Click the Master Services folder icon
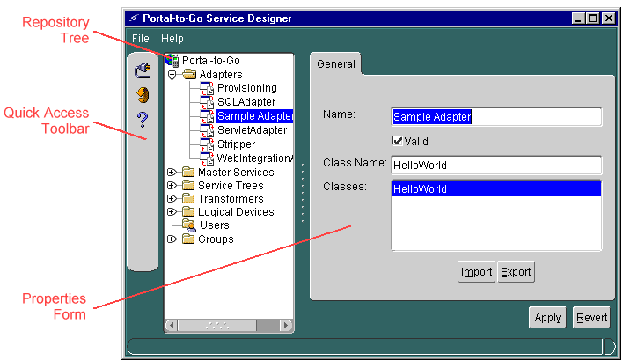623x361 pixels. (x=188, y=173)
